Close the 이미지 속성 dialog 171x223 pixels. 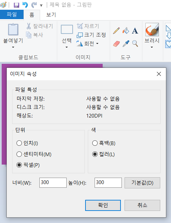[x=159, y=74]
